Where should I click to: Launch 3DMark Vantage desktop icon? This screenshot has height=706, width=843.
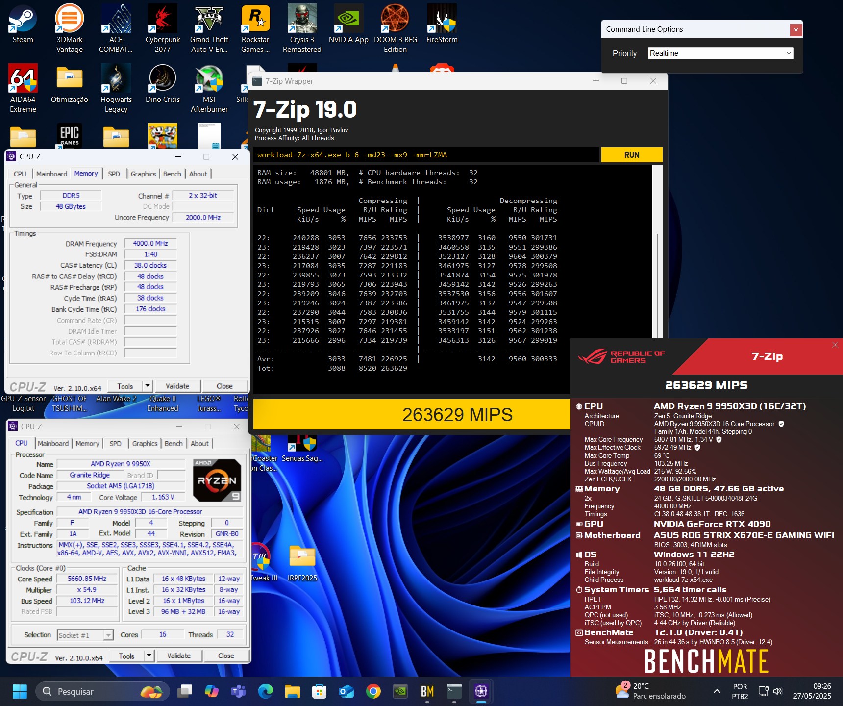click(x=69, y=28)
